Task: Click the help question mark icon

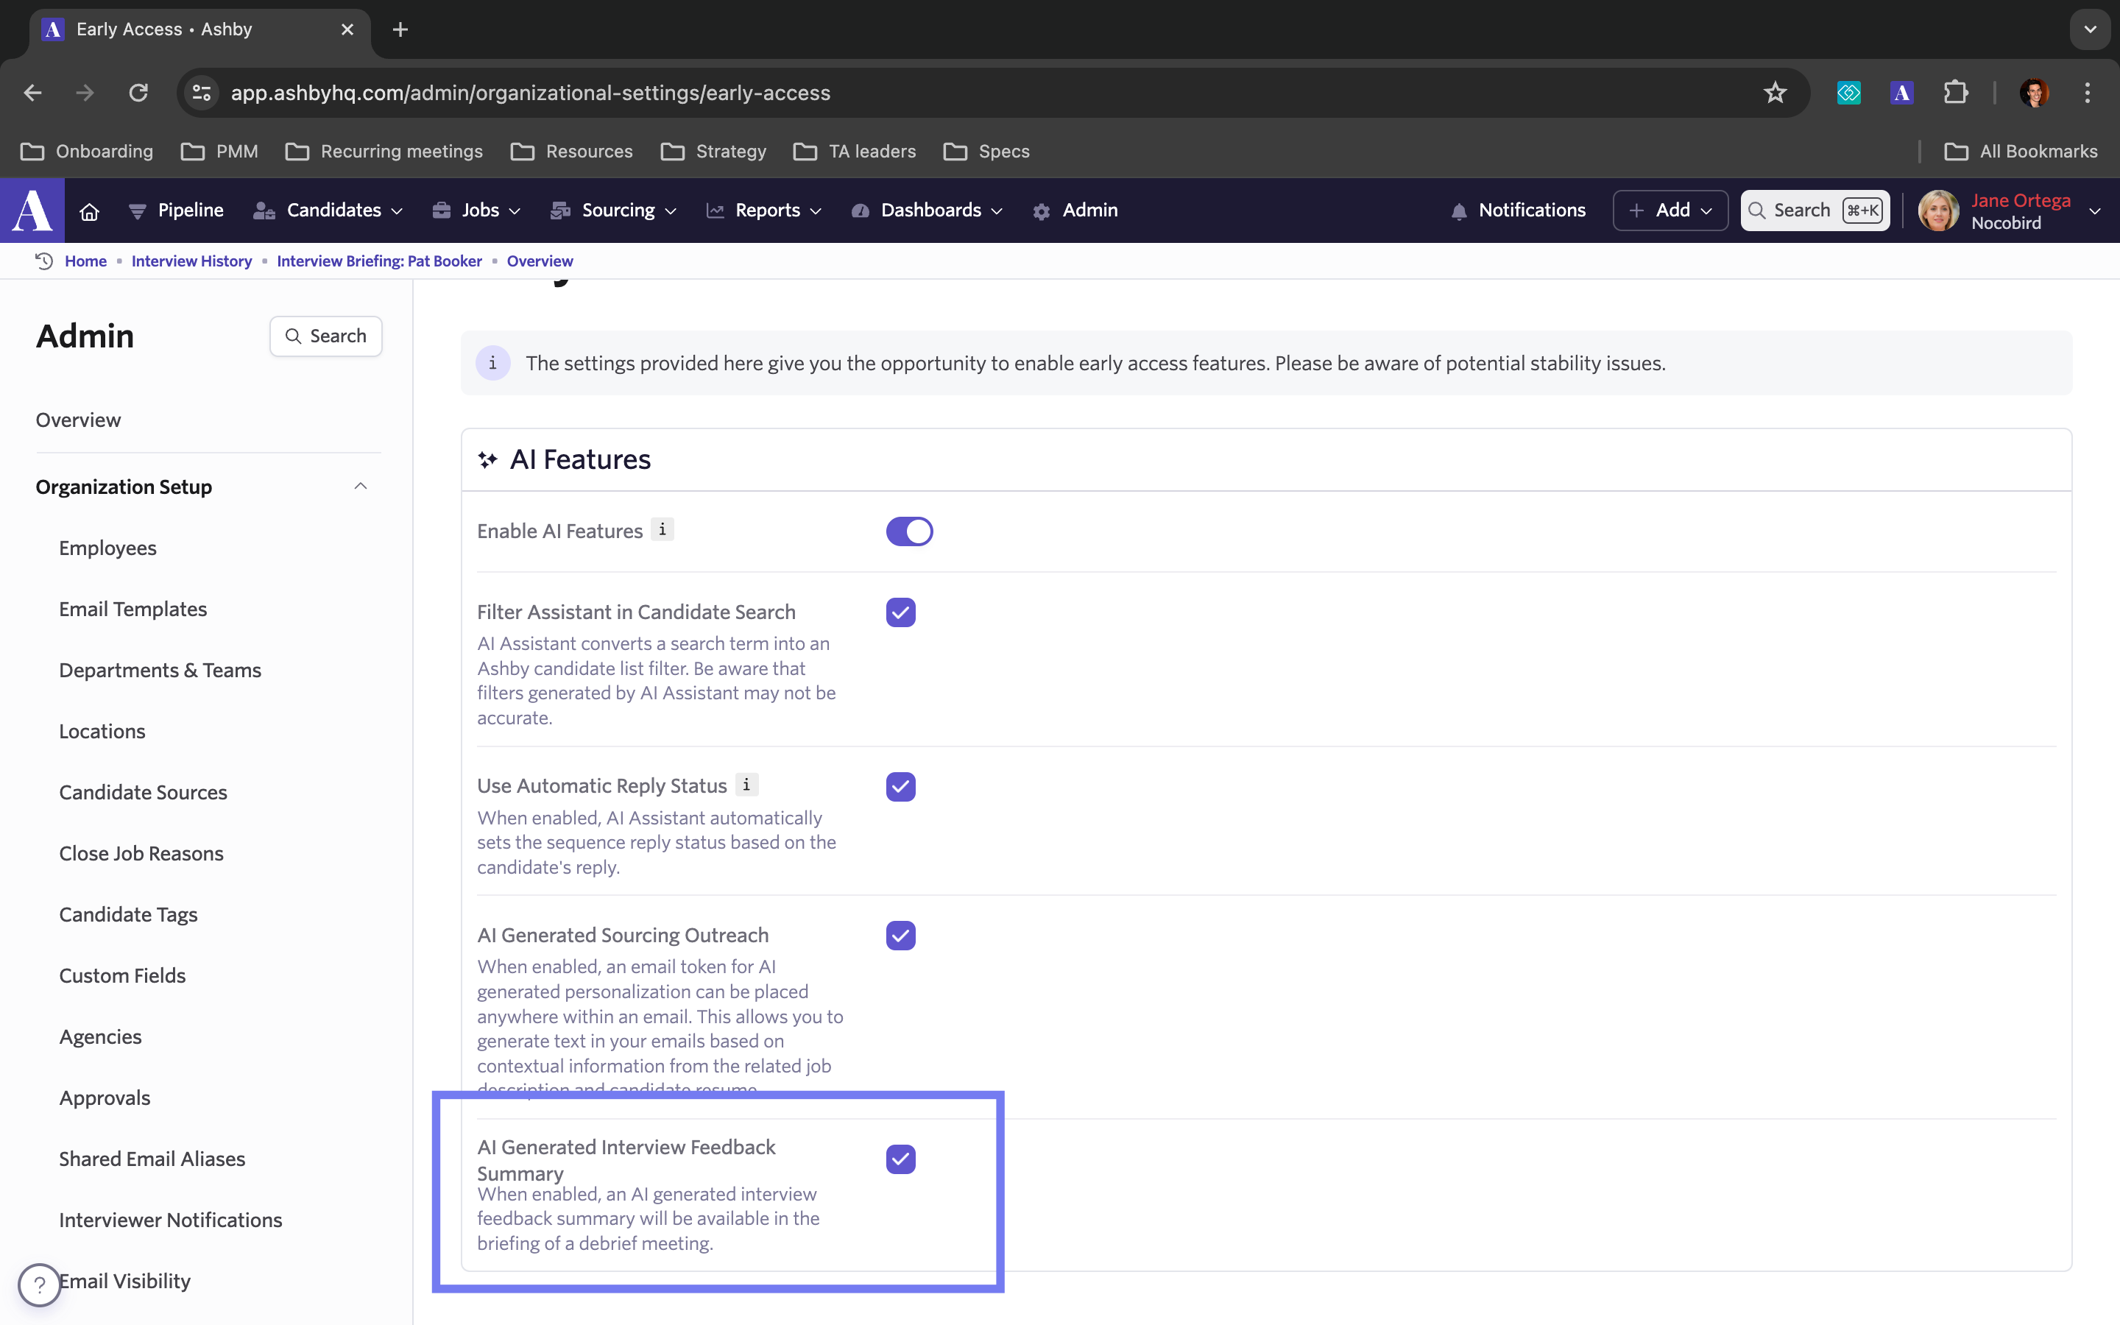Action: (x=40, y=1285)
